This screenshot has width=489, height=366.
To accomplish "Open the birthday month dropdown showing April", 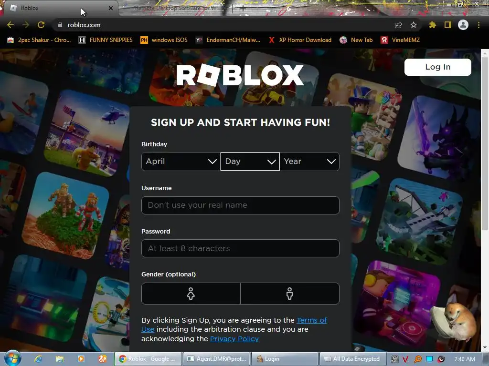I will click(181, 162).
